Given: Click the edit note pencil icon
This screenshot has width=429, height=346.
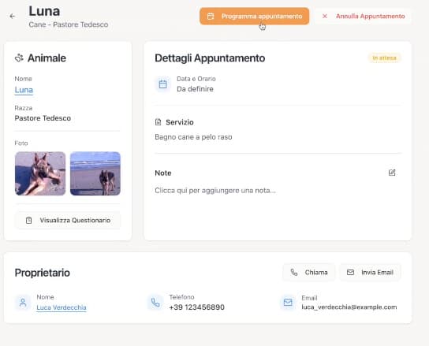Looking at the screenshot, I should tap(392, 173).
